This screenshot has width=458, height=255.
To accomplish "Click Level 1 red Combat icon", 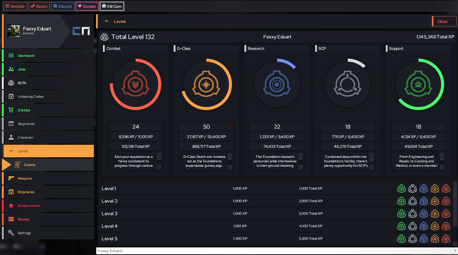I will (x=446, y=189).
